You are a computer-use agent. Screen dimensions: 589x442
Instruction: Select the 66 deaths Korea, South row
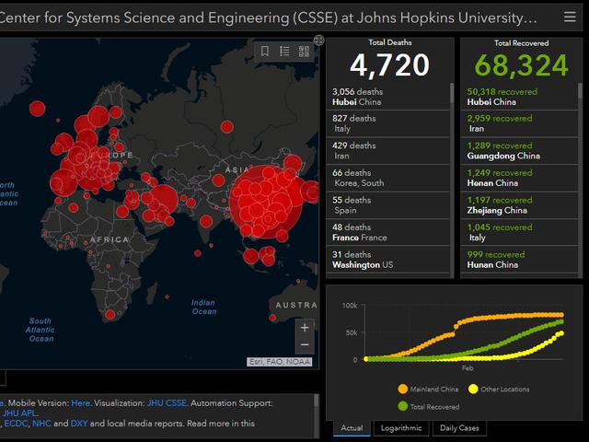tap(387, 178)
